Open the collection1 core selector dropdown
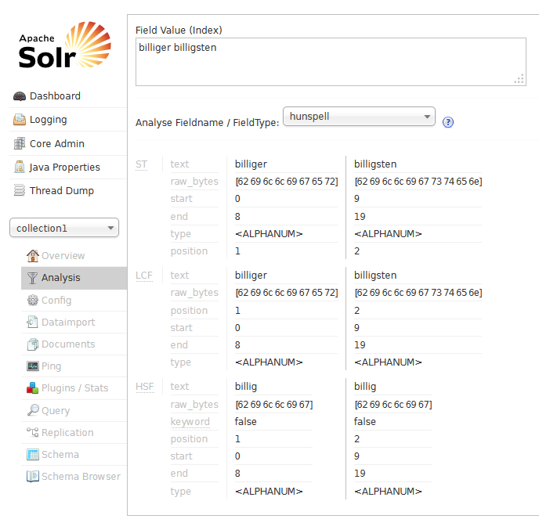 (64, 228)
